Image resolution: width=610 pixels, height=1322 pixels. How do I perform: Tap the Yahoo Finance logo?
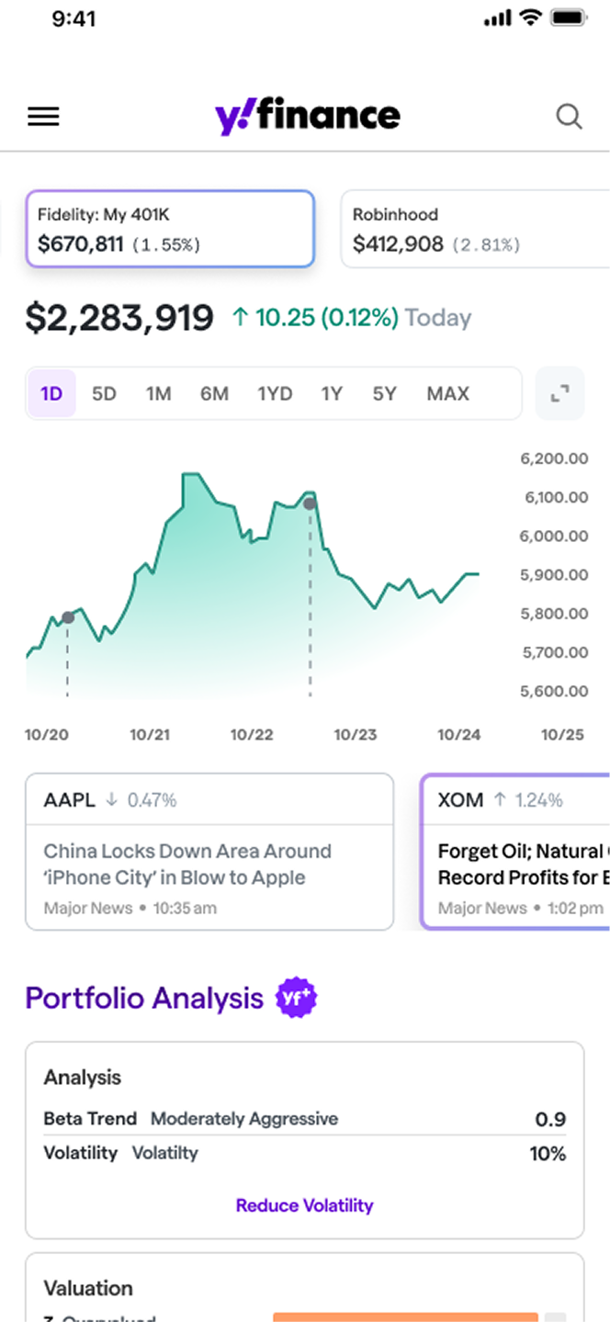tap(308, 117)
